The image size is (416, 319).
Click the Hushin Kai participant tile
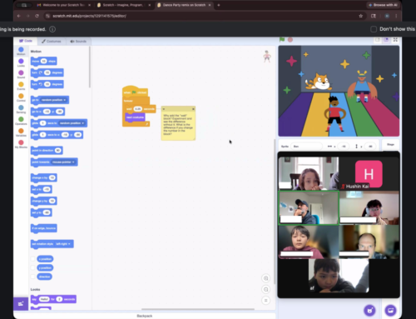(x=369, y=174)
